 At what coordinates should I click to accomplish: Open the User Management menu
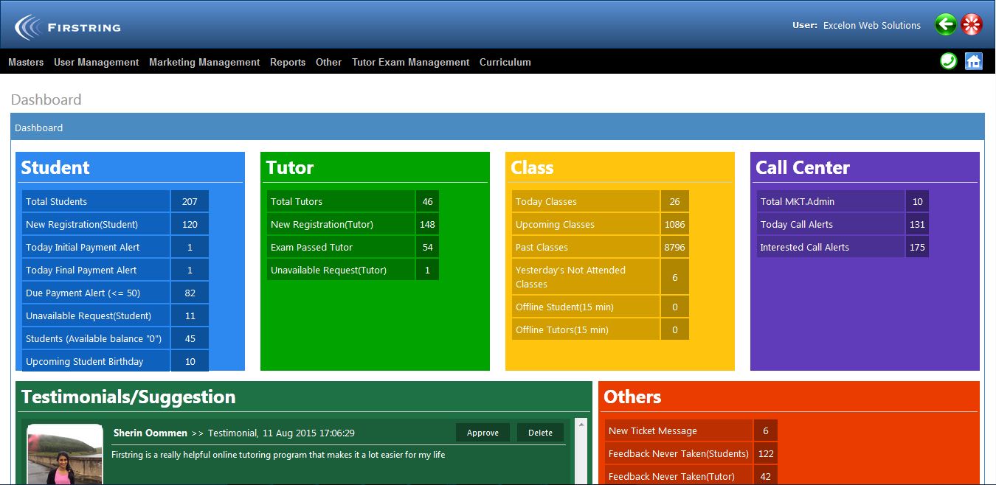pos(96,63)
